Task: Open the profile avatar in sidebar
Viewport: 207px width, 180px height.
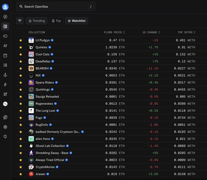Action: pyautogui.click(x=5, y=104)
